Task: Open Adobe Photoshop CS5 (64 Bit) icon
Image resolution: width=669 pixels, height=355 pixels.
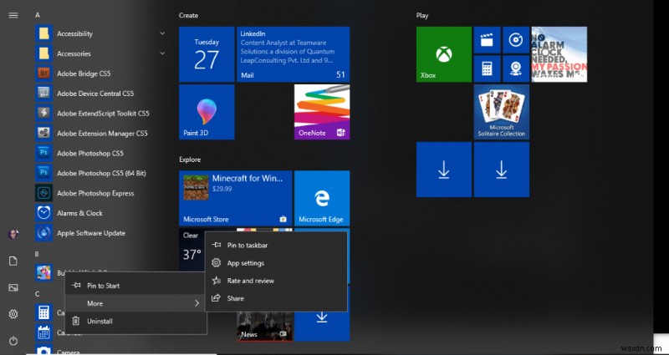Action: pyautogui.click(x=43, y=173)
